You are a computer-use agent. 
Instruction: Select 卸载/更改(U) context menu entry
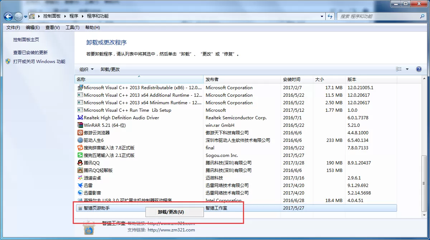point(175,212)
